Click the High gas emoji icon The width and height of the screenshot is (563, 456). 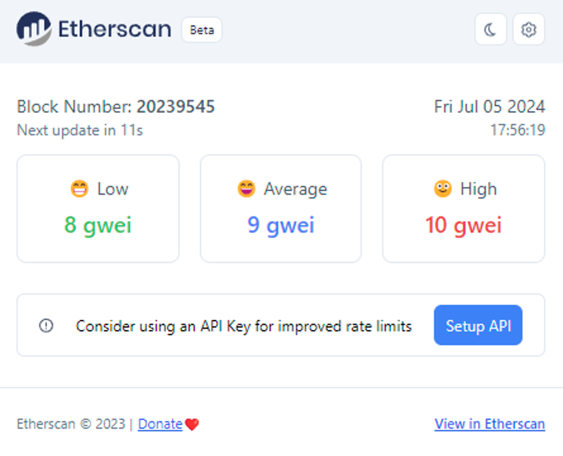pyautogui.click(x=443, y=189)
